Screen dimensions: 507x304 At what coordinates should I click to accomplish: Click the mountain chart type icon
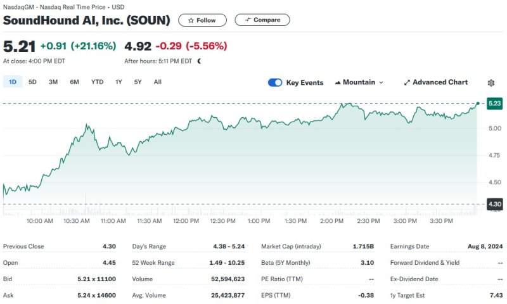[x=338, y=82]
